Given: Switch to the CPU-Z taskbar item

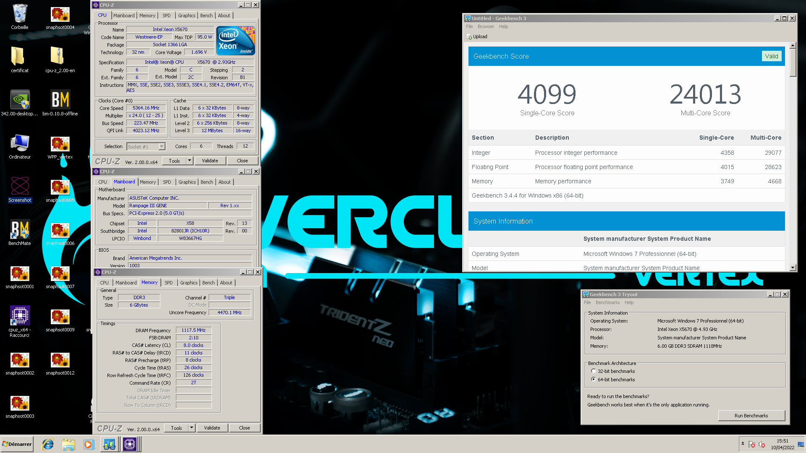Looking at the screenshot, I should 130,444.
